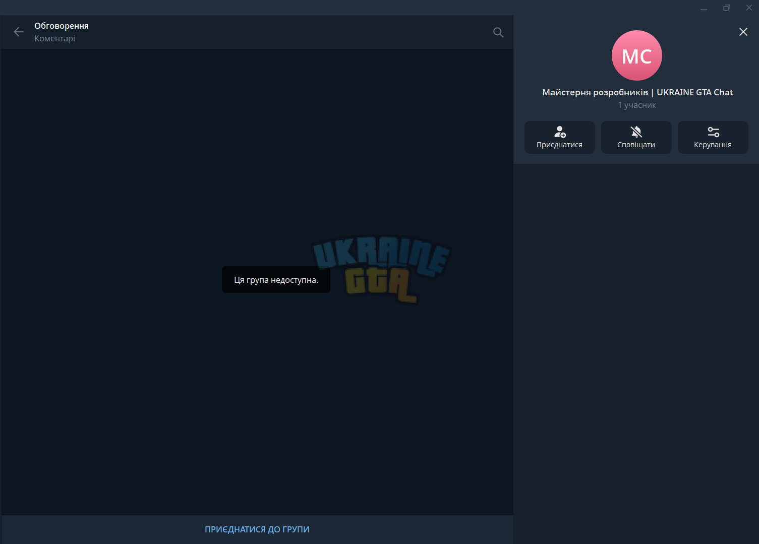
Task: Click the group name Майстерня розробників
Action: 637,92
